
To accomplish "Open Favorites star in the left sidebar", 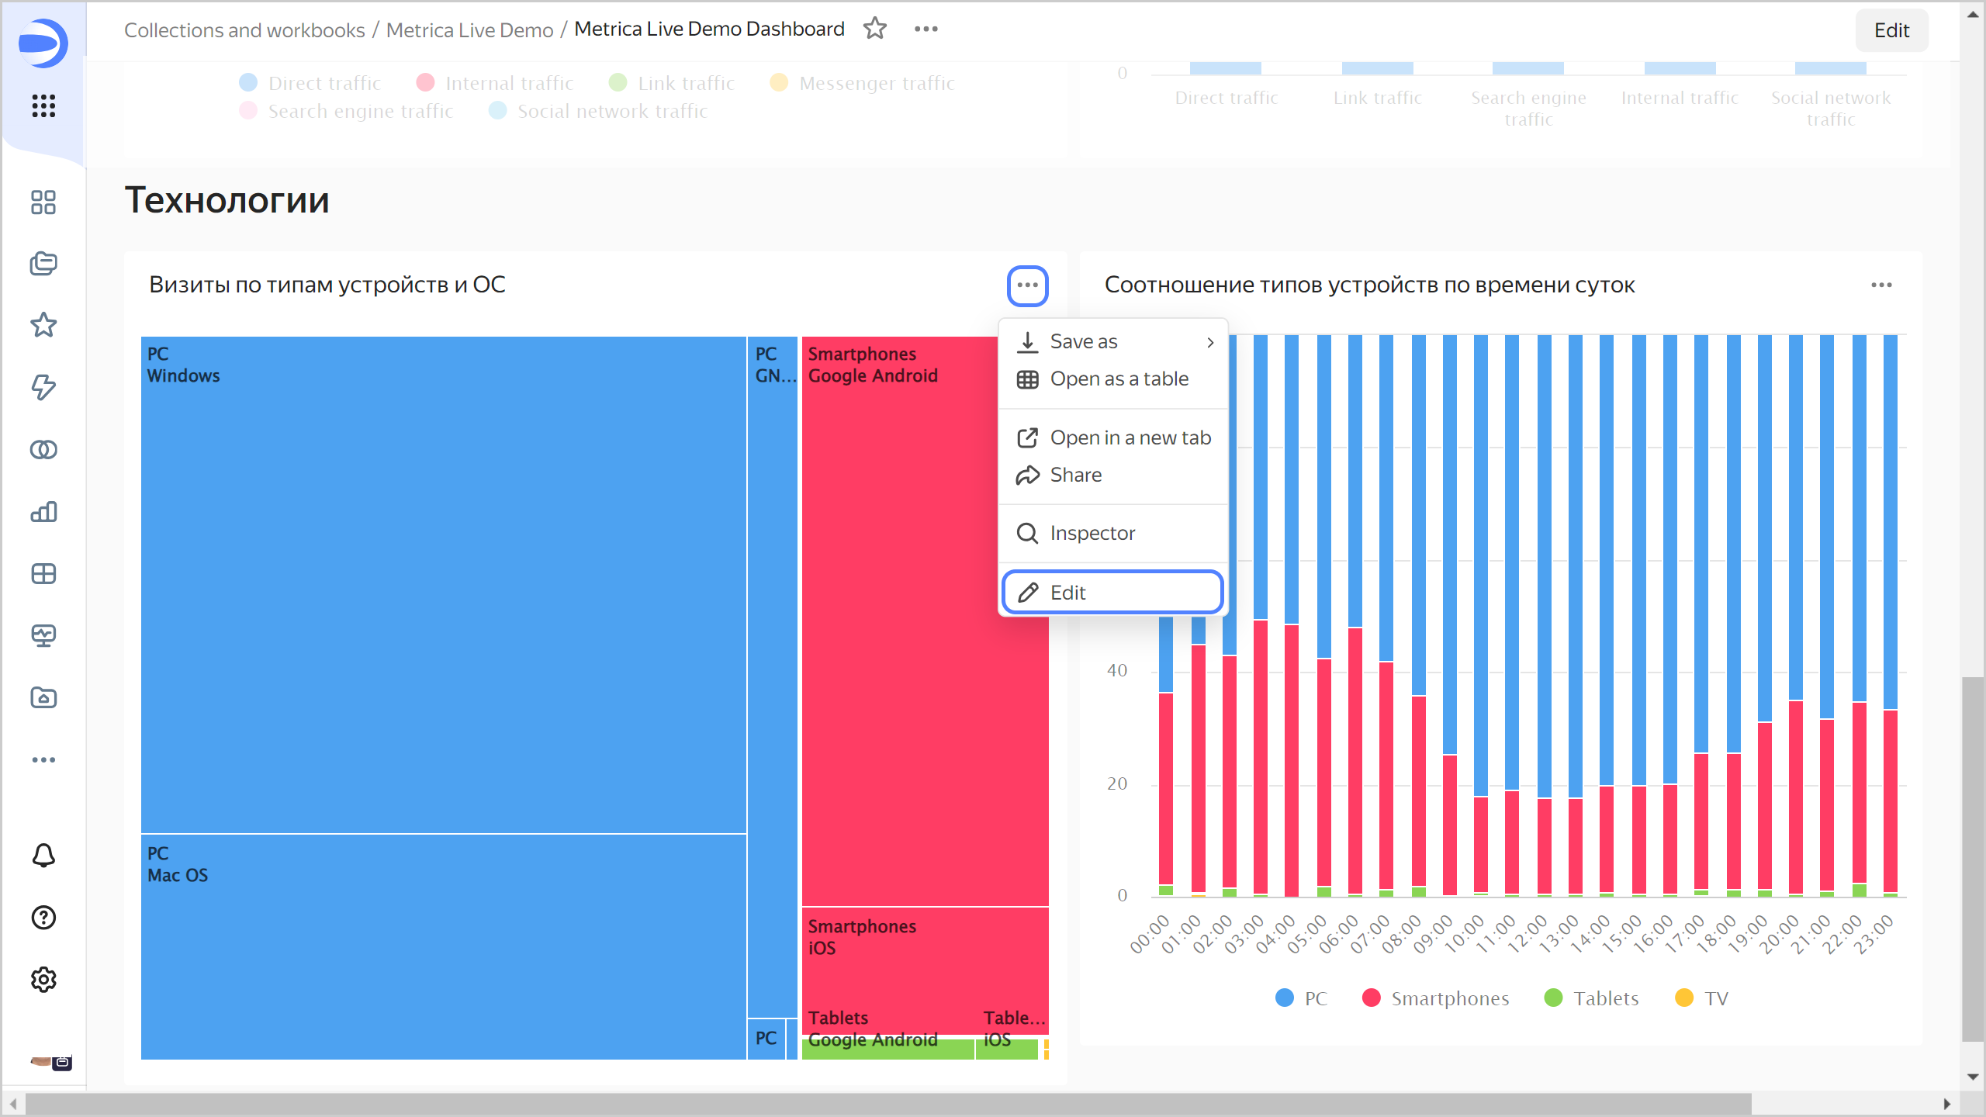I will [x=43, y=325].
